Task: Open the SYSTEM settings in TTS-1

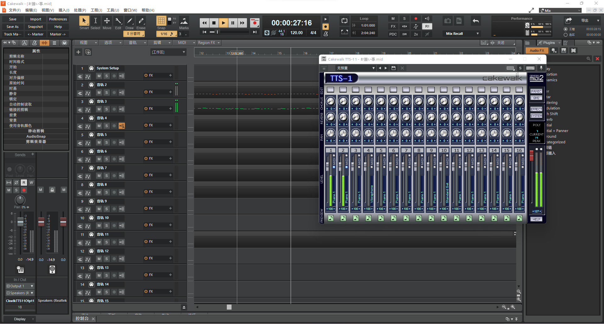Action: [x=536, y=116]
